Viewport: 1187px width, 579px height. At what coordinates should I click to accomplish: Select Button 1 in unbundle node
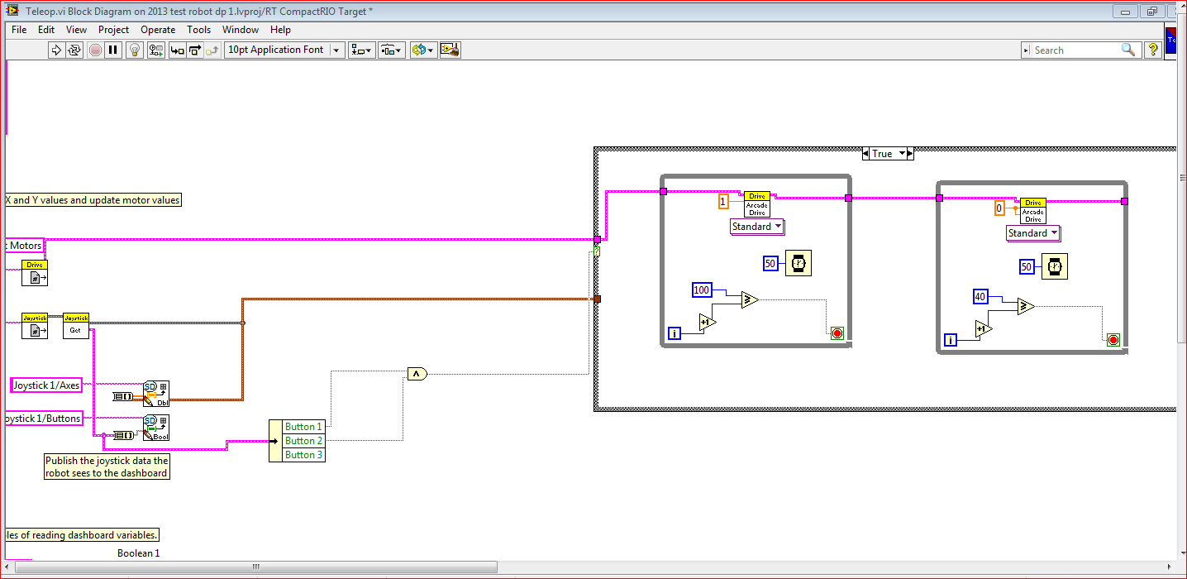click(x=303, y=427)
